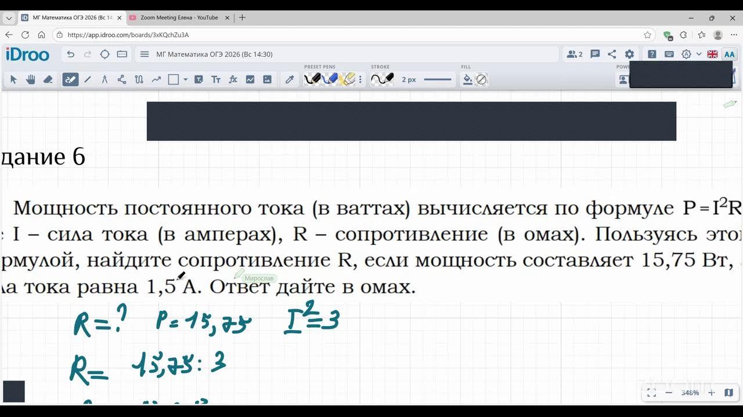Viewport: 743px width, 417px height.
Task: Toggle the board minimap
Action: (x=728, y=393)
